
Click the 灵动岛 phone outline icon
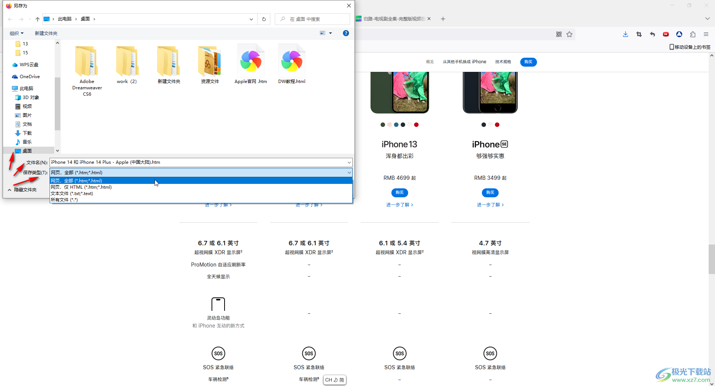click(218, 304)
